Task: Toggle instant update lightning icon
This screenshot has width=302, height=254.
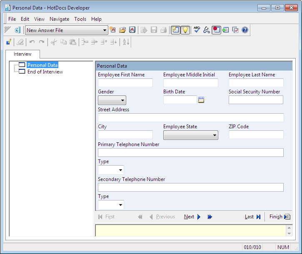Action: [x=175, y=30]
